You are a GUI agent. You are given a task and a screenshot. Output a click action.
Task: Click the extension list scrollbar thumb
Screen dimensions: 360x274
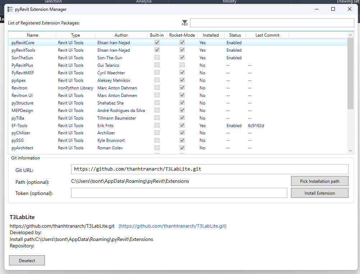point(350,73)
